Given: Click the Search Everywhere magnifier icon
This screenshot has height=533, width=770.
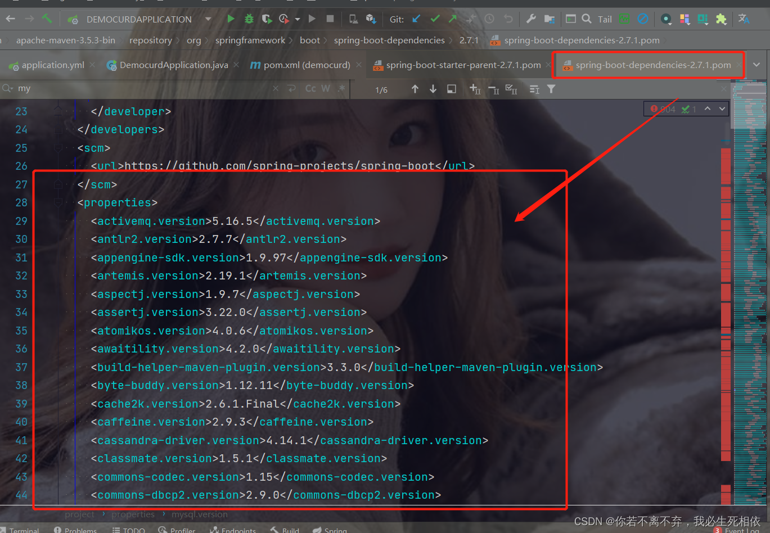Looking at the screenshot, I should [x=587, y=19].
